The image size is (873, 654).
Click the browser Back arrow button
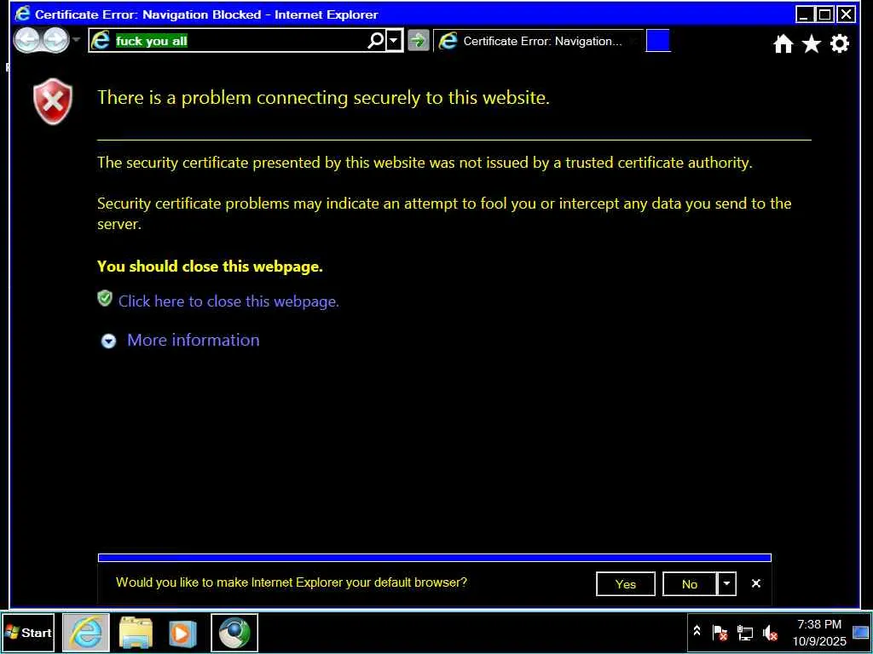26,41
